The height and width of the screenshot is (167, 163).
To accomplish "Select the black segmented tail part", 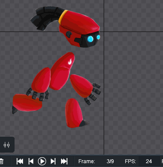I will click(46, 18).
